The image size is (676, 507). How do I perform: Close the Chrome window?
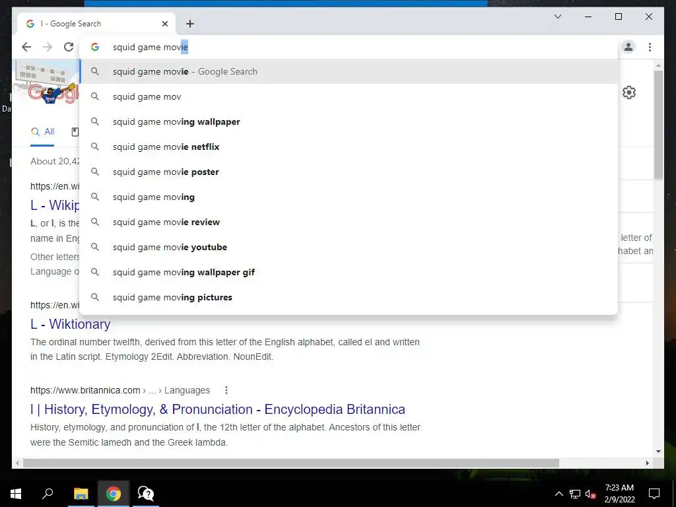point(648,17)
